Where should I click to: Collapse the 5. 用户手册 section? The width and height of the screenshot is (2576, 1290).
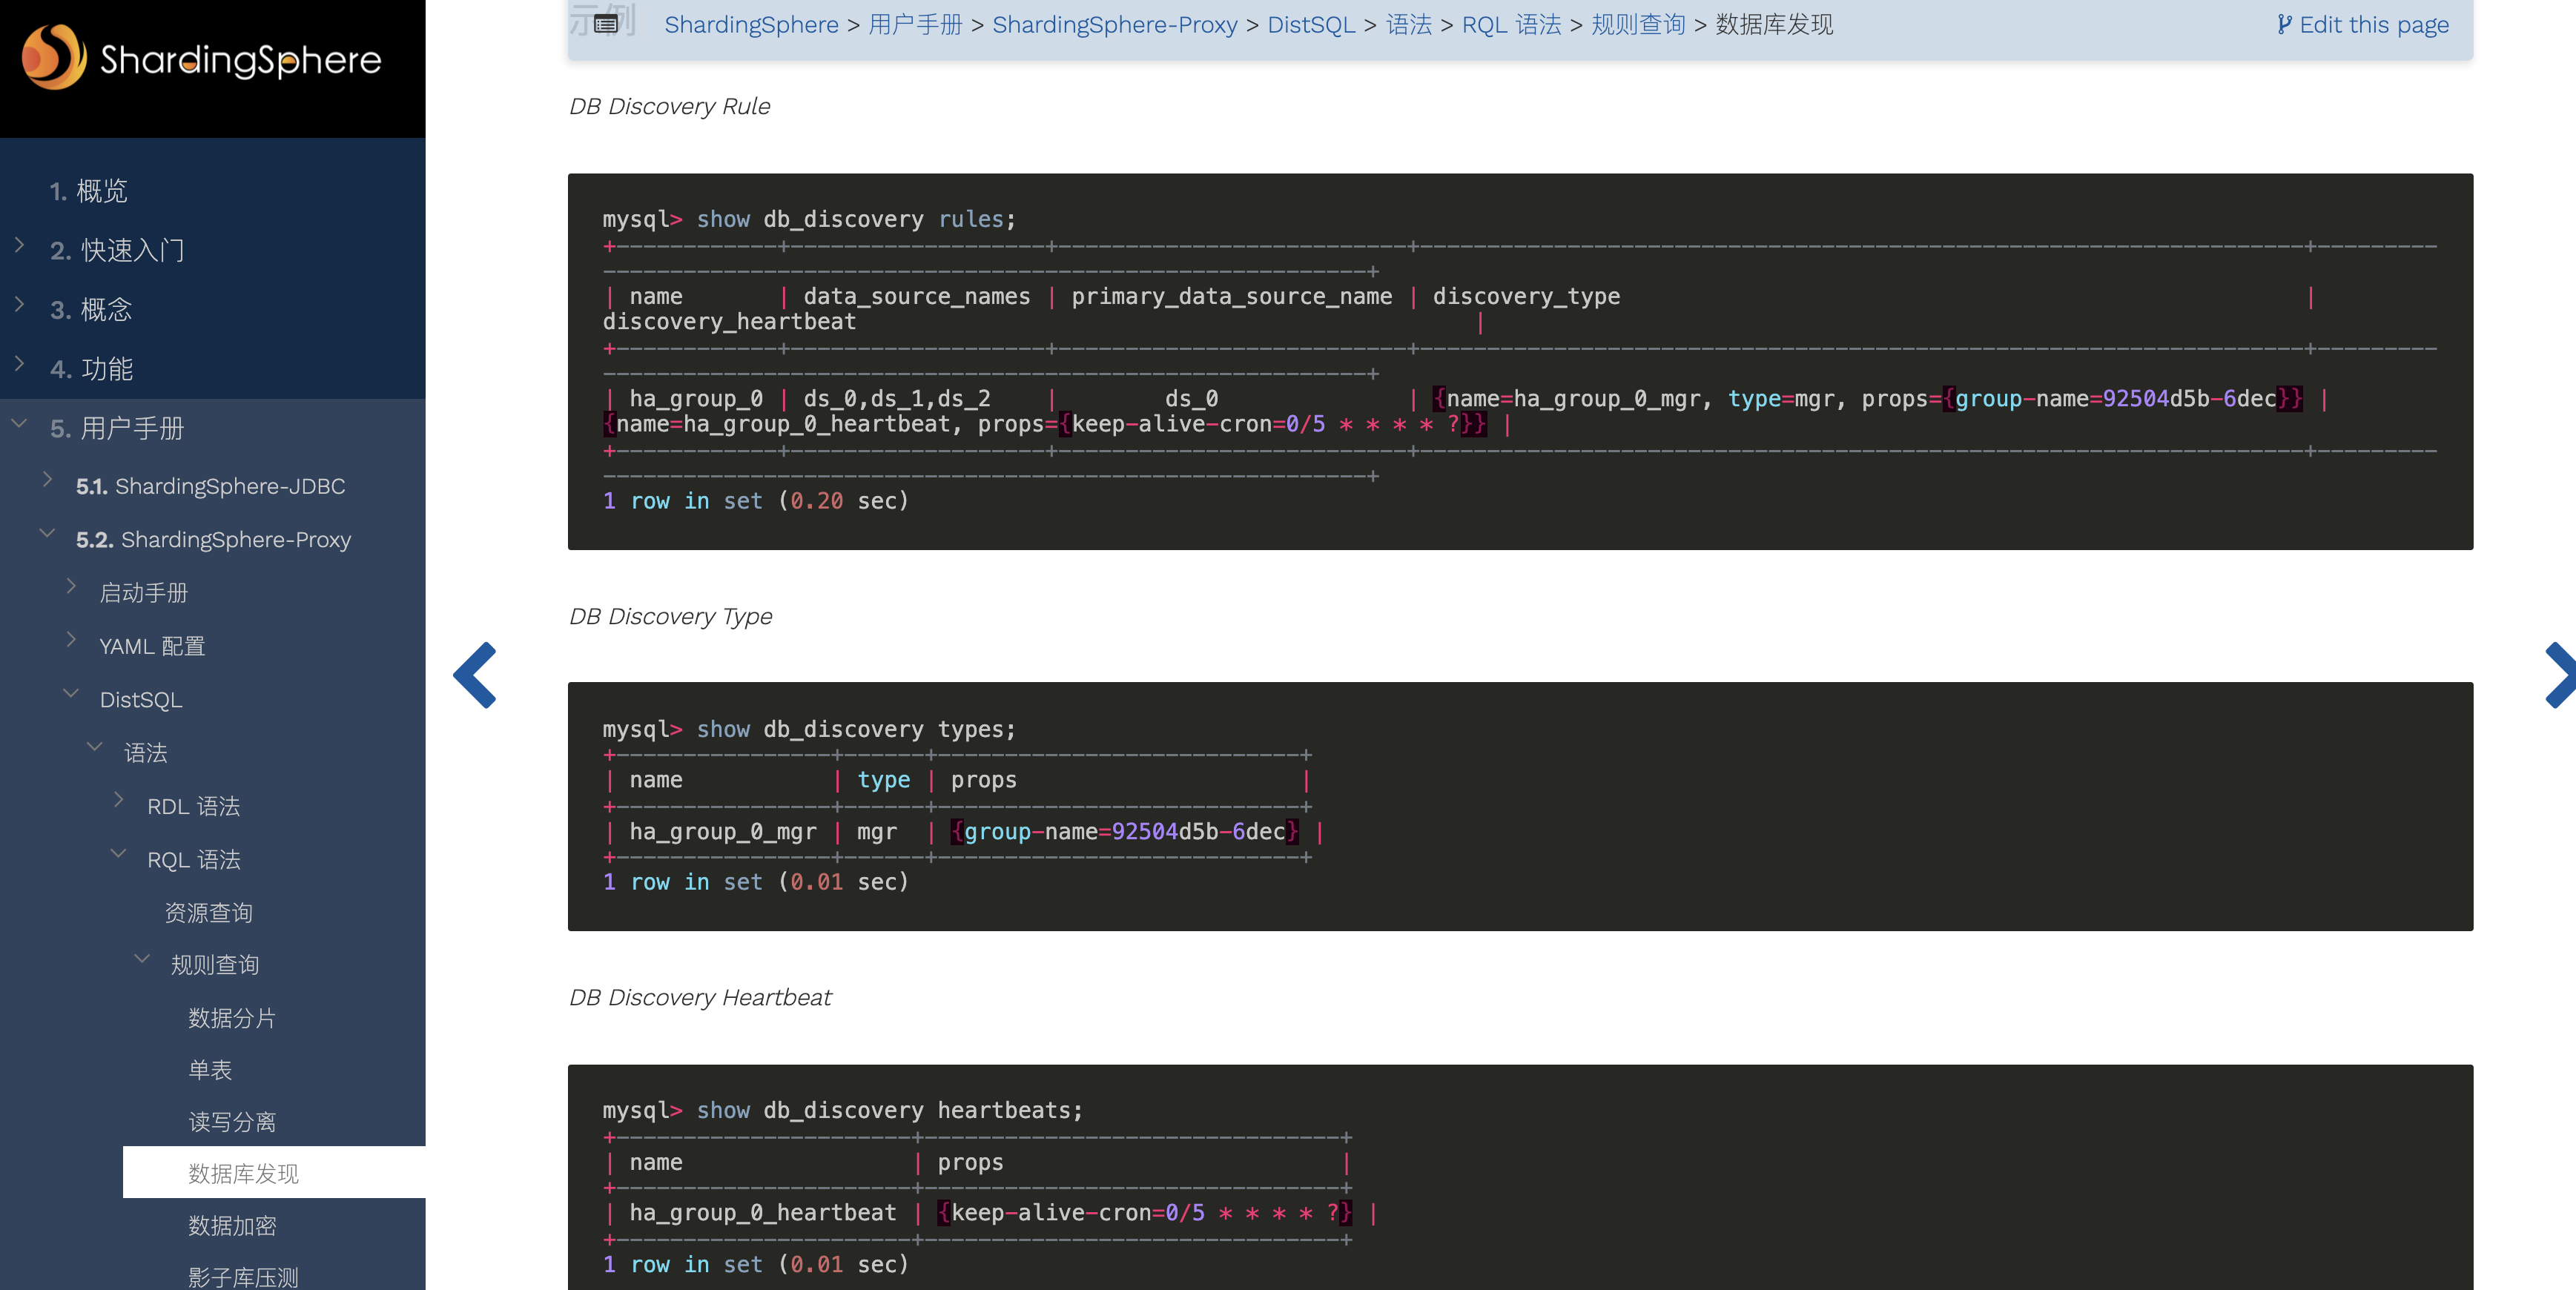(20, 424)
